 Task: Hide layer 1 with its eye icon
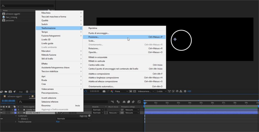(x=1, y=110)
